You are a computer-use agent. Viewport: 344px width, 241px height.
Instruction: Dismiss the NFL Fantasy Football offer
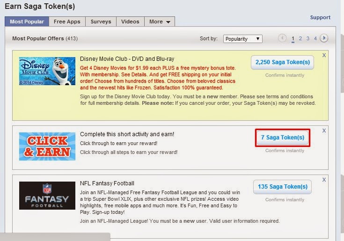point(324,180)
